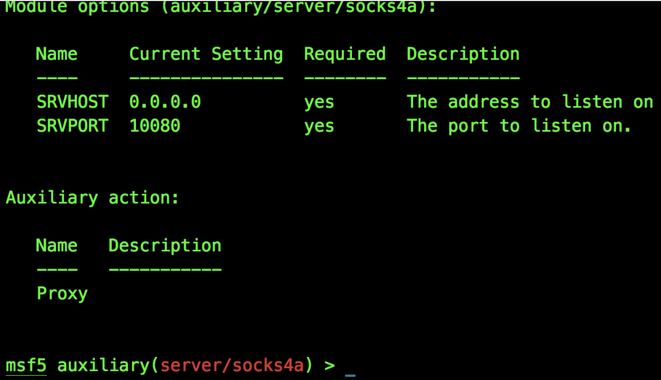
Task: Click the Module options heading line
Action: (x=221, y=8)
